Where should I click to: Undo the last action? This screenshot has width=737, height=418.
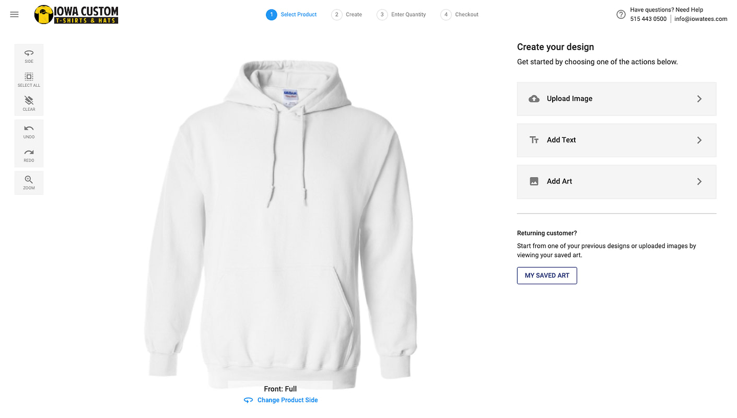29,132
